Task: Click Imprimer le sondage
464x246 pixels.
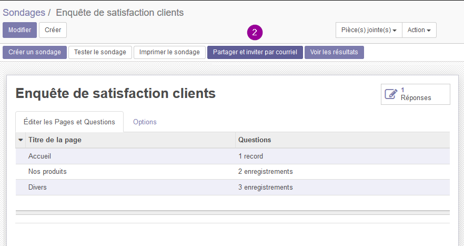Action: (169, 52)
